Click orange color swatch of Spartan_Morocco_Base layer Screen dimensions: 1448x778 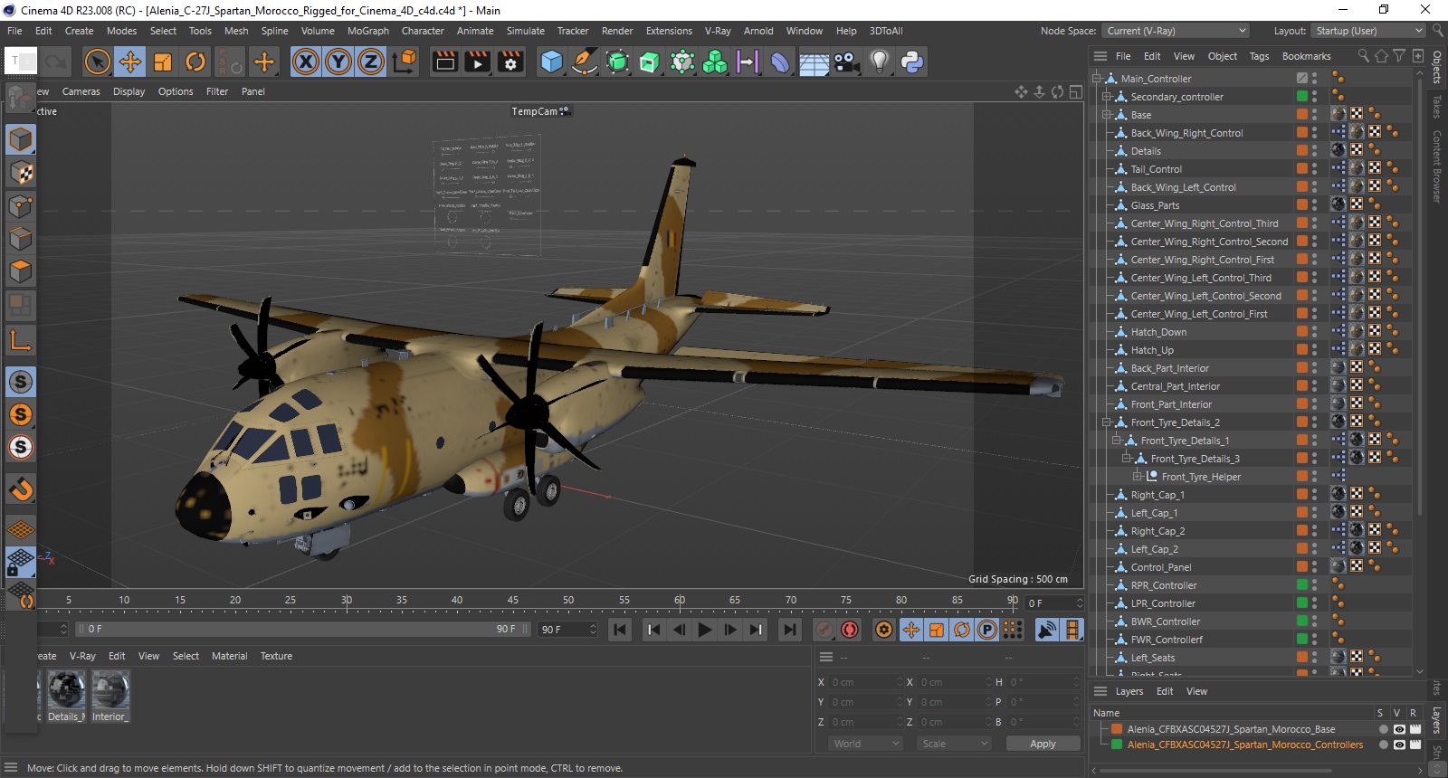tap(1117, 729)
